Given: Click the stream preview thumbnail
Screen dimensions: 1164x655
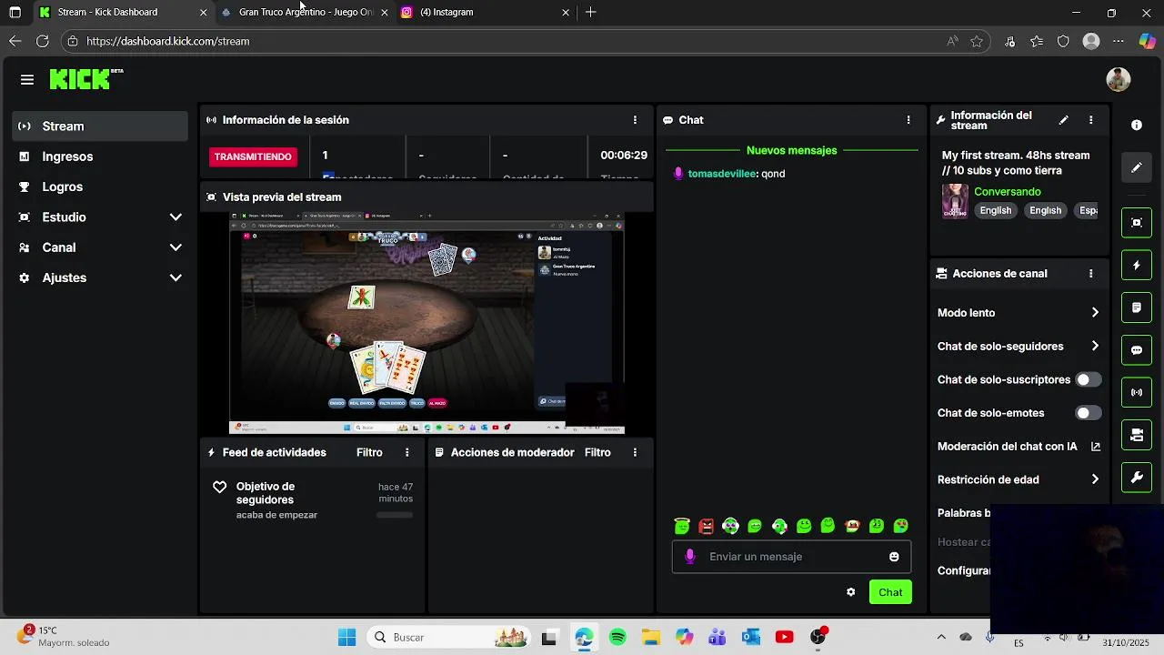Looking at the screenshot, I should point(426,323).
